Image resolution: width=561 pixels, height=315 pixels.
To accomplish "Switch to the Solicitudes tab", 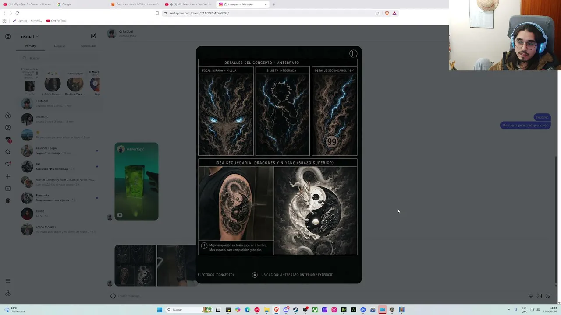I will tap(89, 46).
